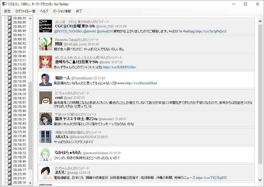Viewport: 264px width, 187px height.
Task: Click the log file icon beside 23:20:02
Action: pyautogui.click(x=10, y=165)
